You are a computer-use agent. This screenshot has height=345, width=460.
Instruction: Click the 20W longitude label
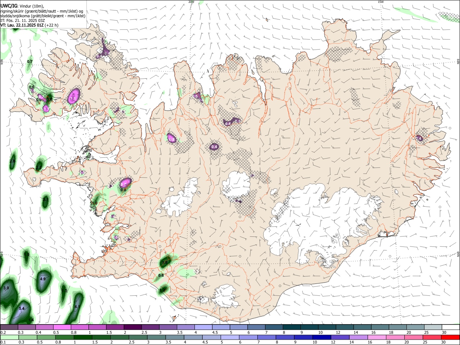191,2
